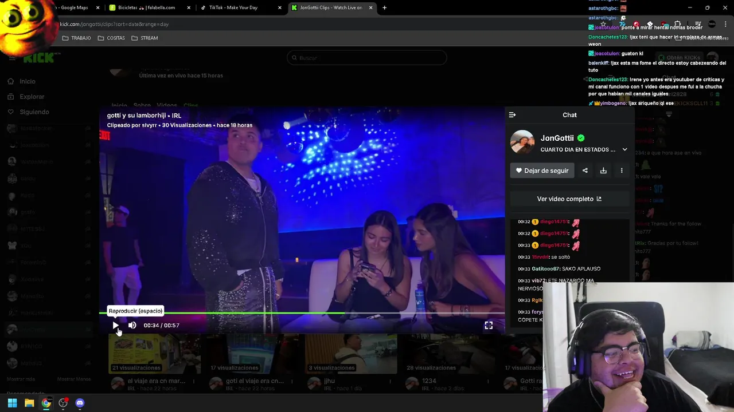This screenshot has height=412, width=734.
Task: Open Explorar in Kick sidebar
Action: [26, 97]
